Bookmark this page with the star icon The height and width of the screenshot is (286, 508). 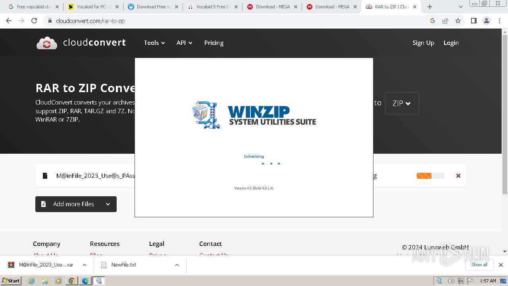click(458, 21)
